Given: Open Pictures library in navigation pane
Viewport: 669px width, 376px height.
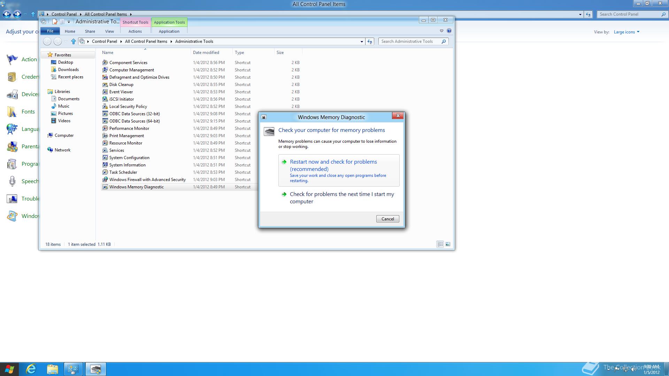Looking at the screenshot, I should point(66,113).
